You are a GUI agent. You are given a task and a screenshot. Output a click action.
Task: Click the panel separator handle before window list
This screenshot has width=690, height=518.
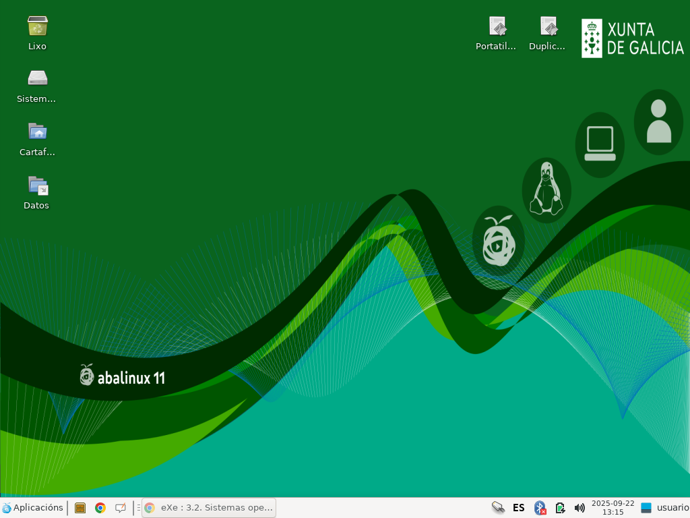(x=137, y=508)
